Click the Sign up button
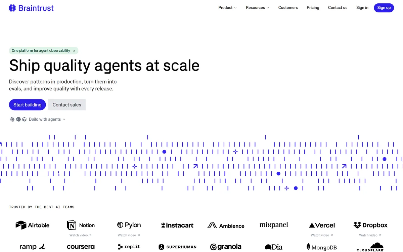403x252 pixels. pyautogui.click(x=384, y=8)
